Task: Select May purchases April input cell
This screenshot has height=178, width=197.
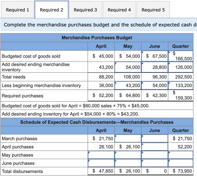Action: click(x=101, y=155)
